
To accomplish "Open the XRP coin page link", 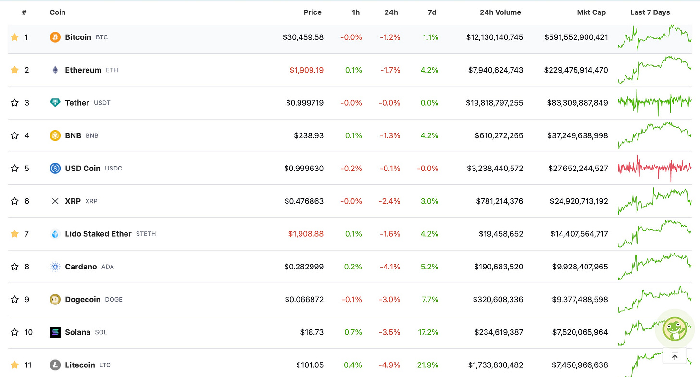I will coord(73,201).
